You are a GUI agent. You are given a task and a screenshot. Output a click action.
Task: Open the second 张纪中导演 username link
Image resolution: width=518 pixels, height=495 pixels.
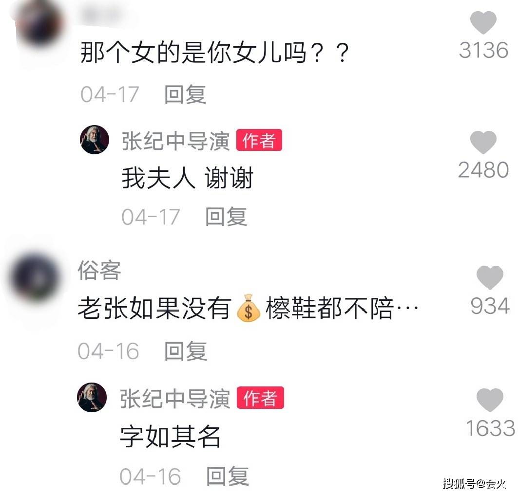175,399
